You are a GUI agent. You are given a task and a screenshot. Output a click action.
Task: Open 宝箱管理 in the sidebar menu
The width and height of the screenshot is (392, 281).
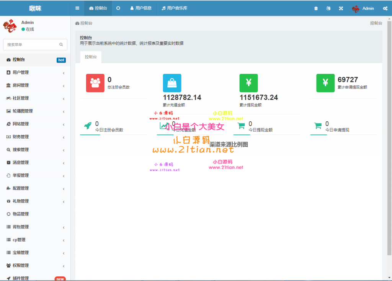point(35,253)
